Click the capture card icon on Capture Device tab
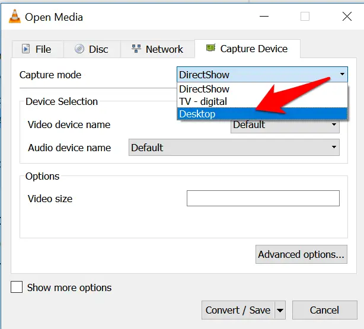 tap(211, 48)
